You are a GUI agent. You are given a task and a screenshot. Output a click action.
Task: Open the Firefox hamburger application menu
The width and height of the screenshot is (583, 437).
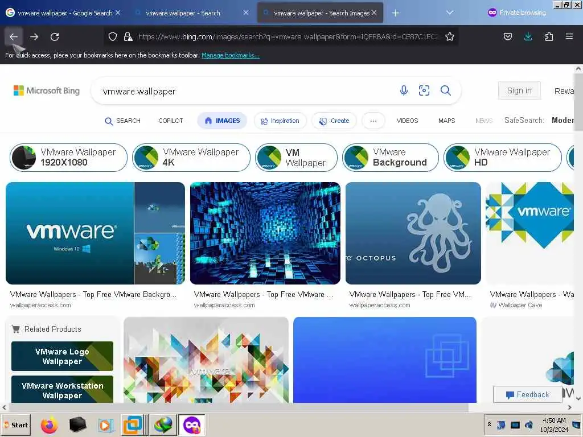pyautogui.click(x=569, y=36)
